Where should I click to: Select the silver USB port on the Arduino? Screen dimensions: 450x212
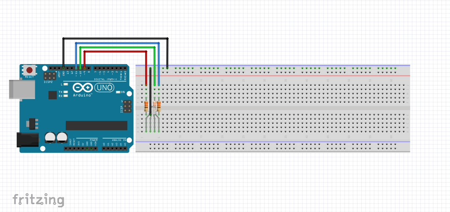tap(22, 90)
